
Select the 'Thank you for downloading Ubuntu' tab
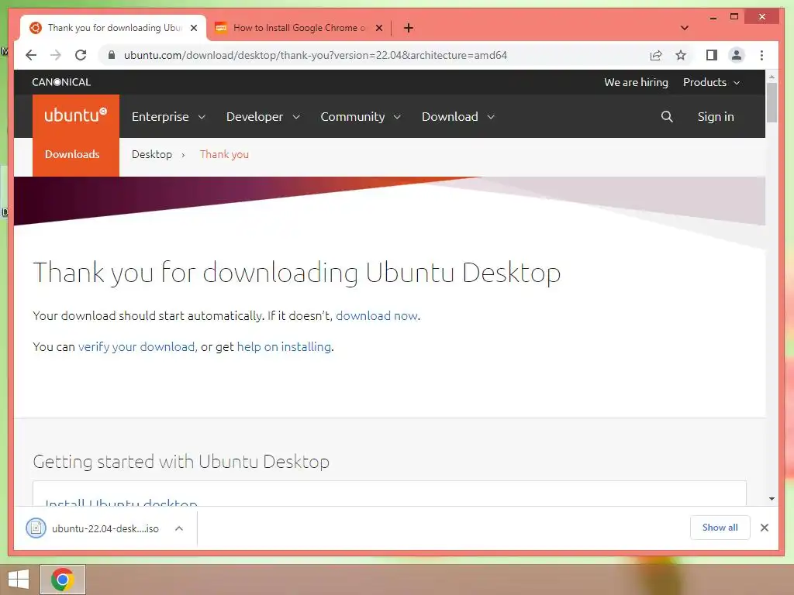(114, 28)
